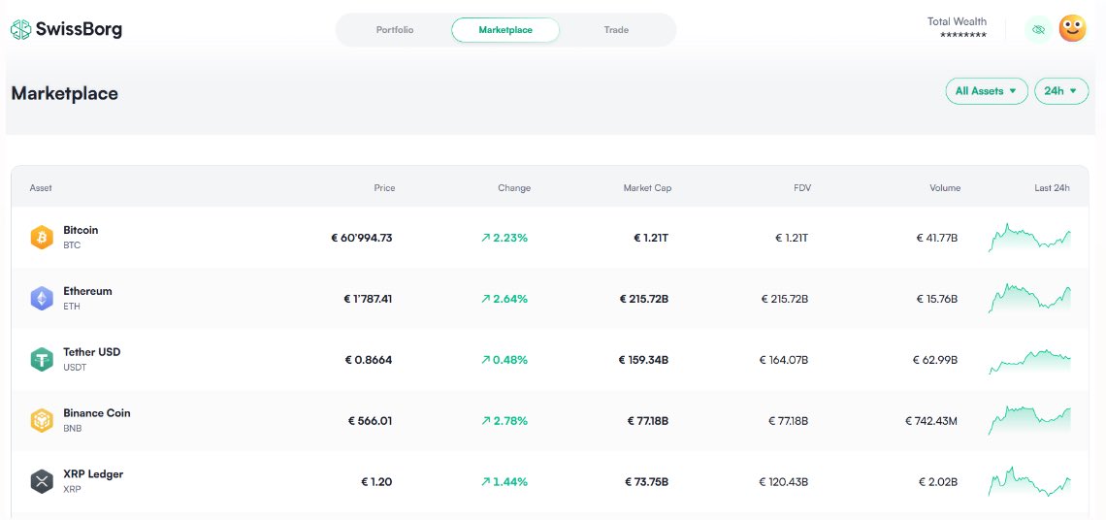The image size is (1106, 520).
Task: Click the XRP price € 1.20
Action: coord(376,482)
